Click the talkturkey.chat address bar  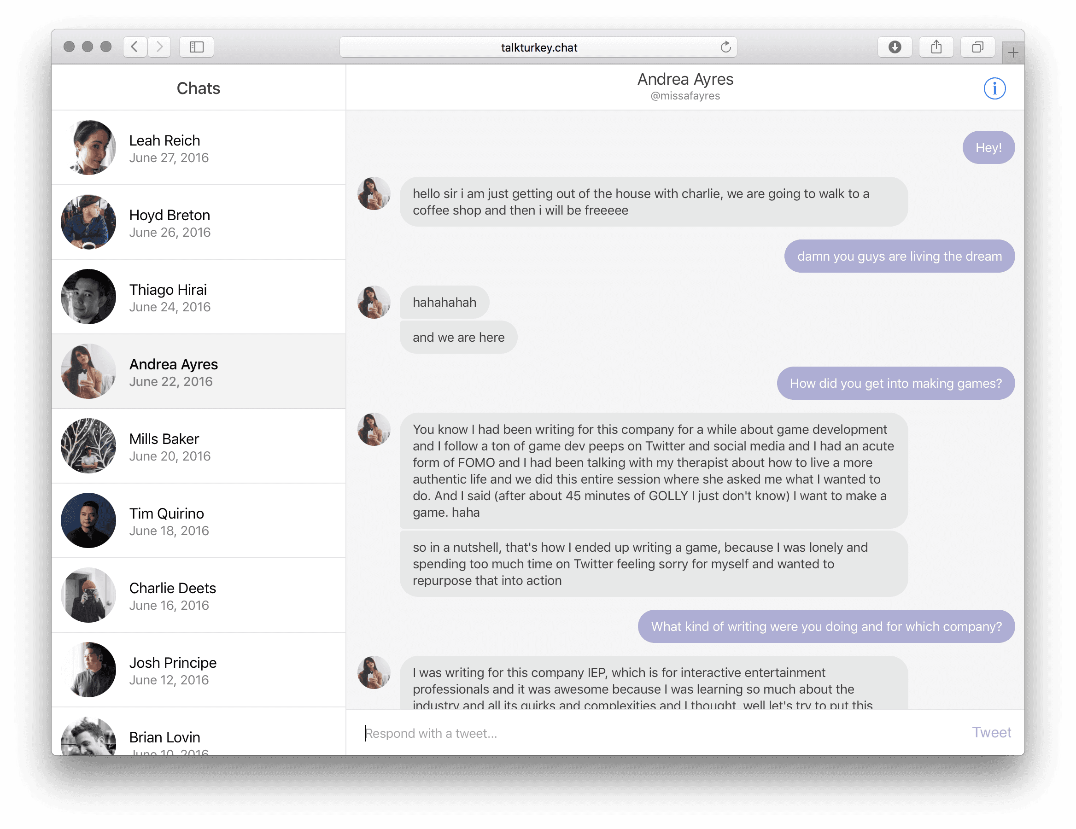tap(538, 48)
